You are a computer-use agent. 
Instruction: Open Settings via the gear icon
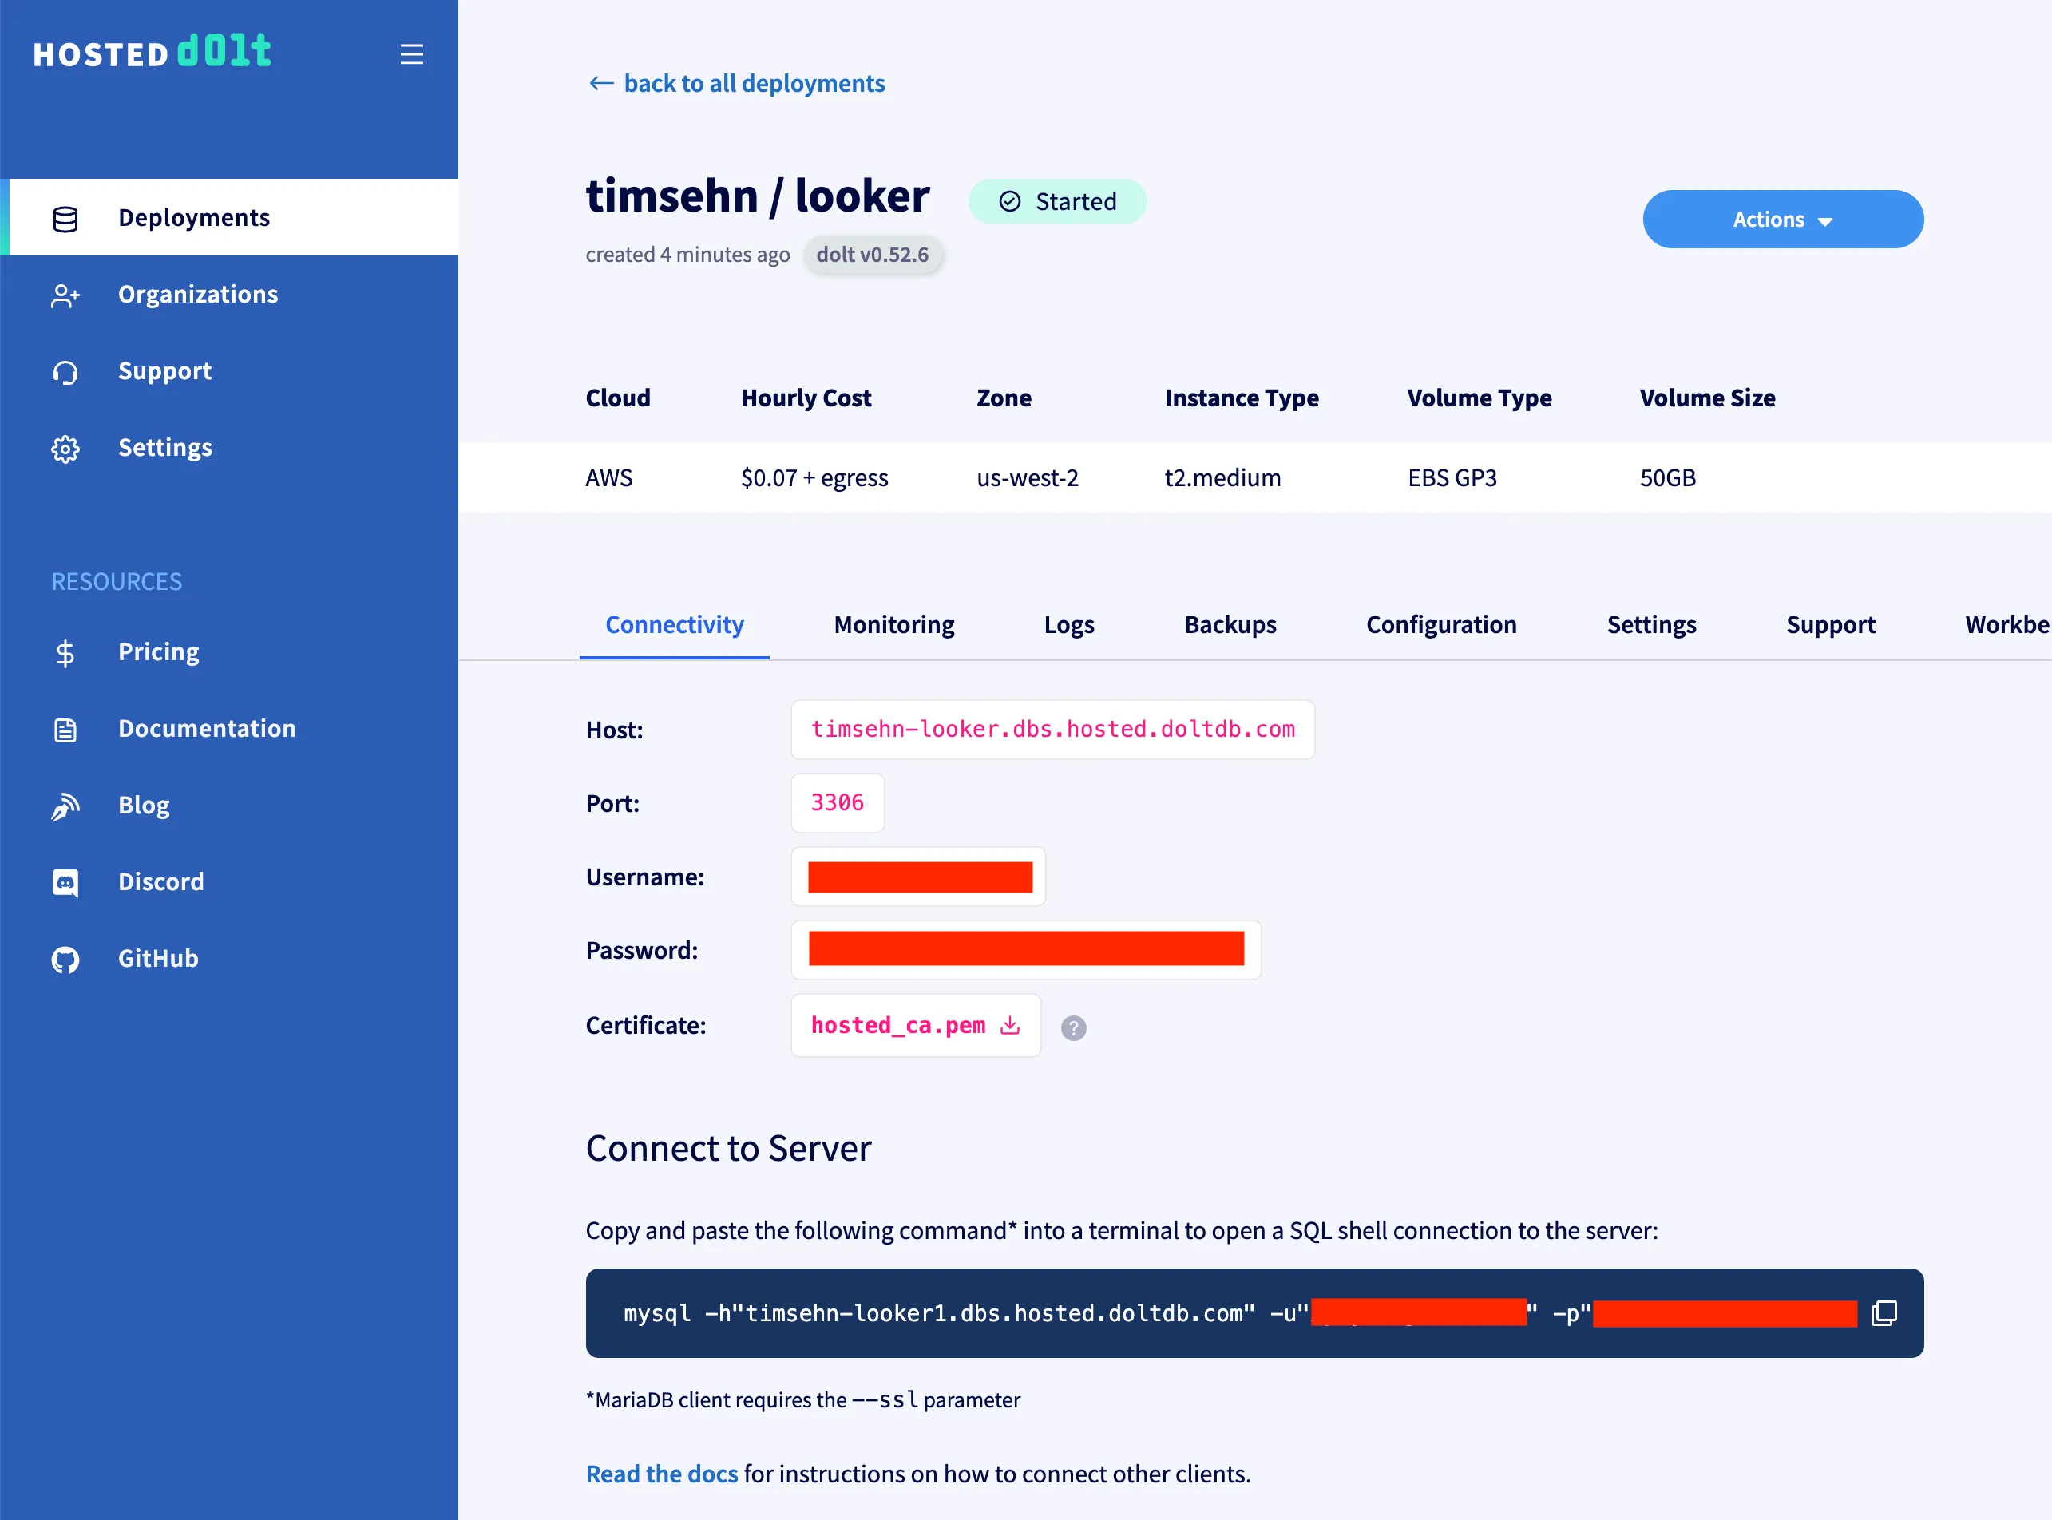[65, 449]
